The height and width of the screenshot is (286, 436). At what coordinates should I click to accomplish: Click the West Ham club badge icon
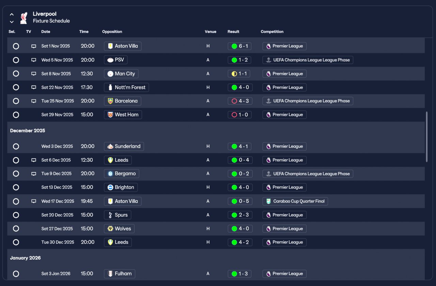tap(110, 115)
